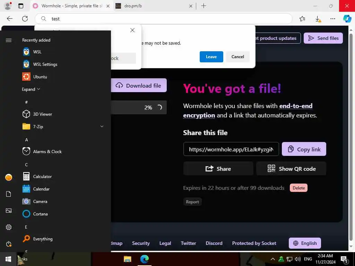Open Protected by Socket link
The image size is (355, 266).
pos(254,243)
